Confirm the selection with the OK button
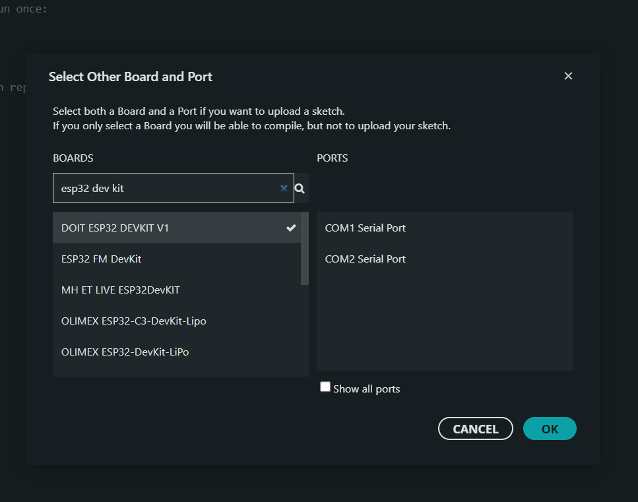638x502 pixels. (550, 429)
